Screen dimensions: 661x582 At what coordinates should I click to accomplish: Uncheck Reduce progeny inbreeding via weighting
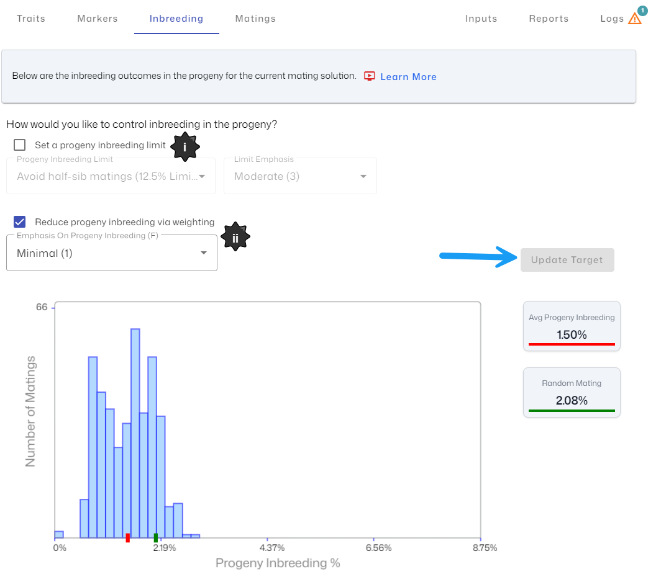pos(20,222)
